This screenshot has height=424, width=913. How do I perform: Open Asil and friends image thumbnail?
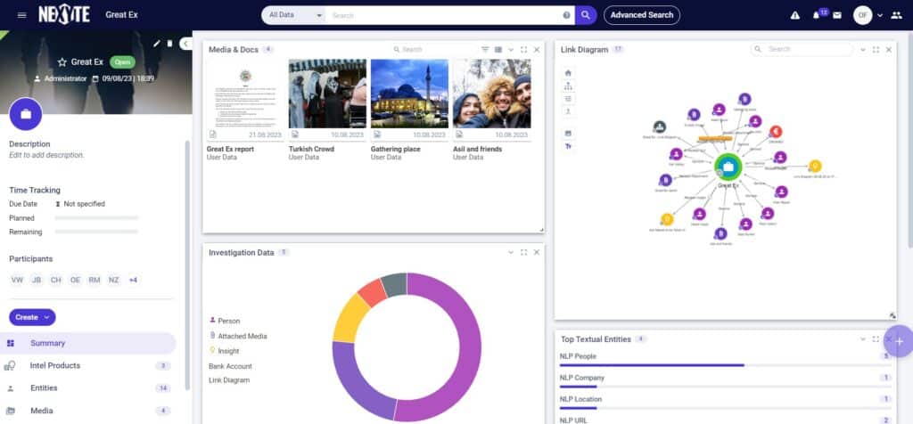492,93
